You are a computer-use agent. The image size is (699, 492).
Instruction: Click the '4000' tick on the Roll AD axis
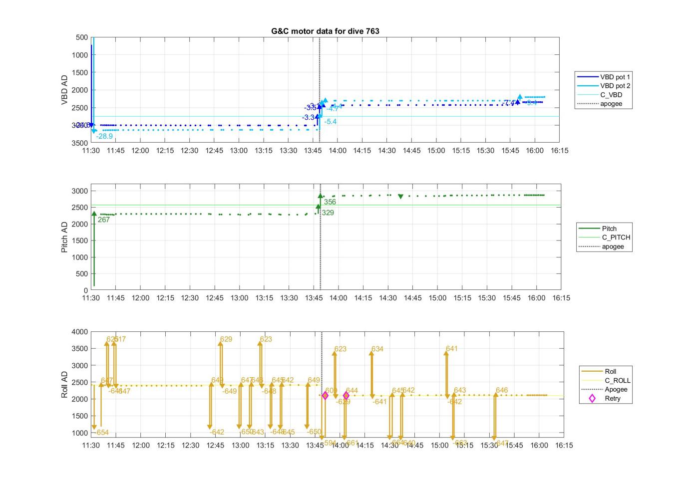80,332
